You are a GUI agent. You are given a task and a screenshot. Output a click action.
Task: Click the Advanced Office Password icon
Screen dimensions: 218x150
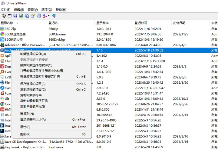coord(2,45)
